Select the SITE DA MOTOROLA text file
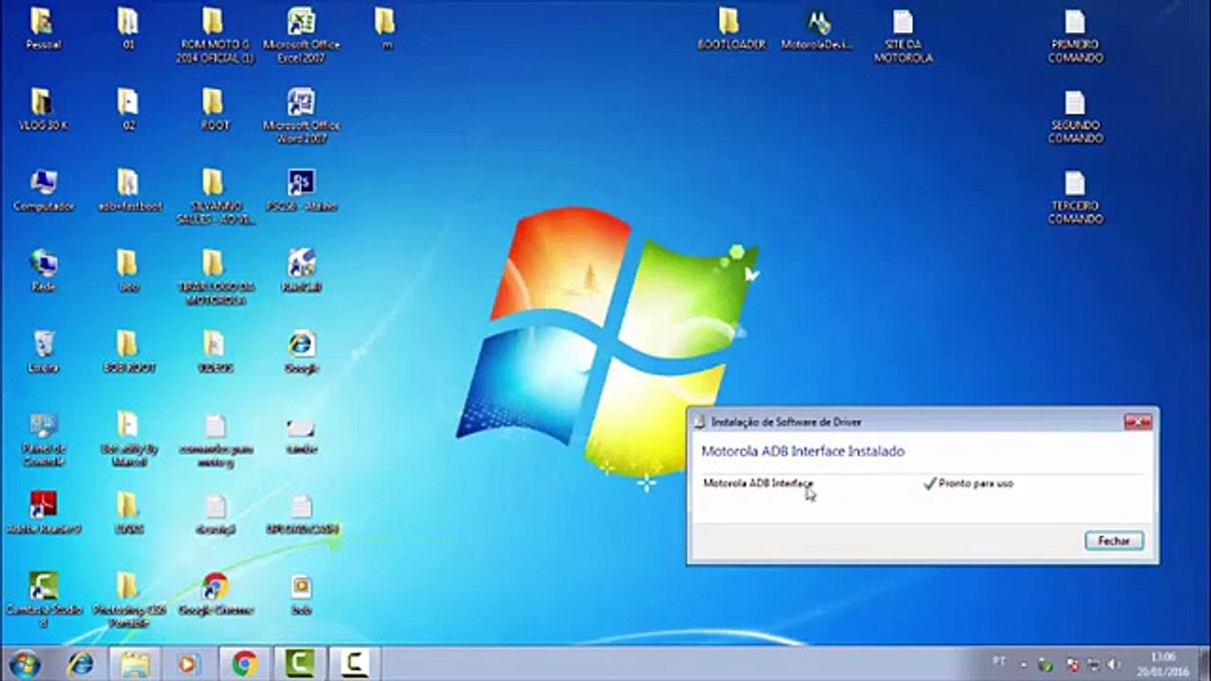 click(x=903, y=36)
